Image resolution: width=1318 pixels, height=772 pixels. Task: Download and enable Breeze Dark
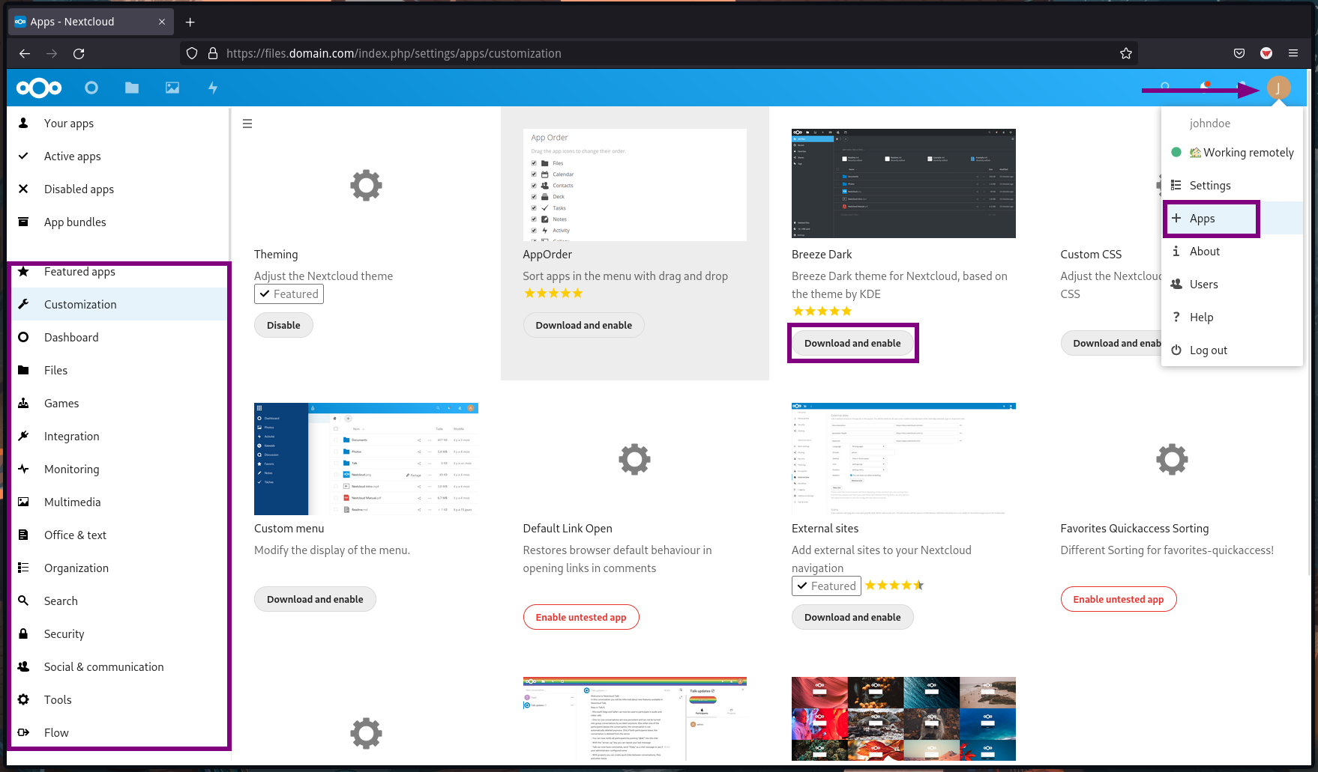[852, 344]
